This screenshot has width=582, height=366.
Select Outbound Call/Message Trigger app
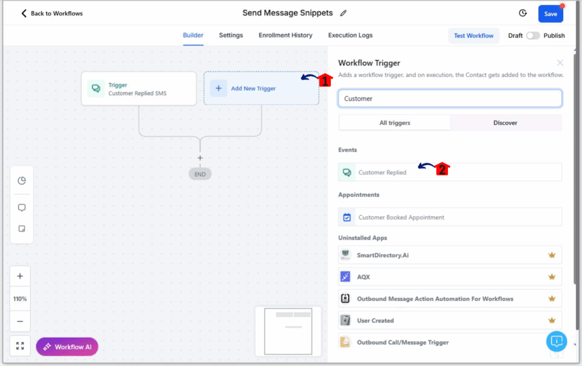(450, 342)
